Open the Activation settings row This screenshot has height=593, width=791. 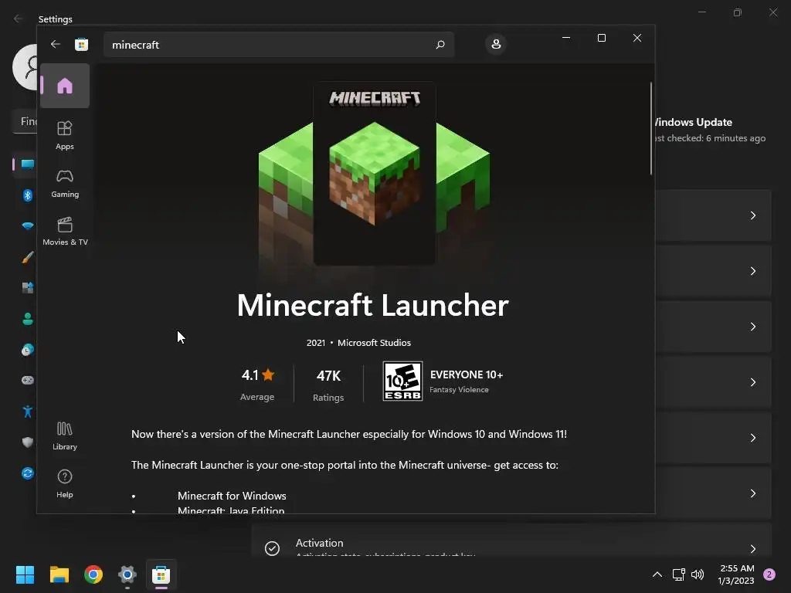pyautogui.click(x=511, y=540)
